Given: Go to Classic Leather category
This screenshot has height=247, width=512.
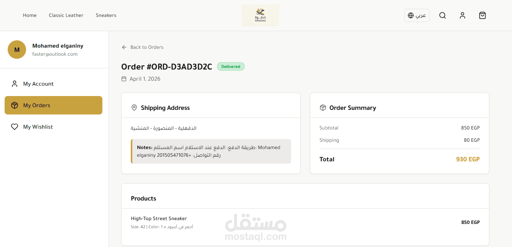Looking at the screenshot, I should point(66,15).
